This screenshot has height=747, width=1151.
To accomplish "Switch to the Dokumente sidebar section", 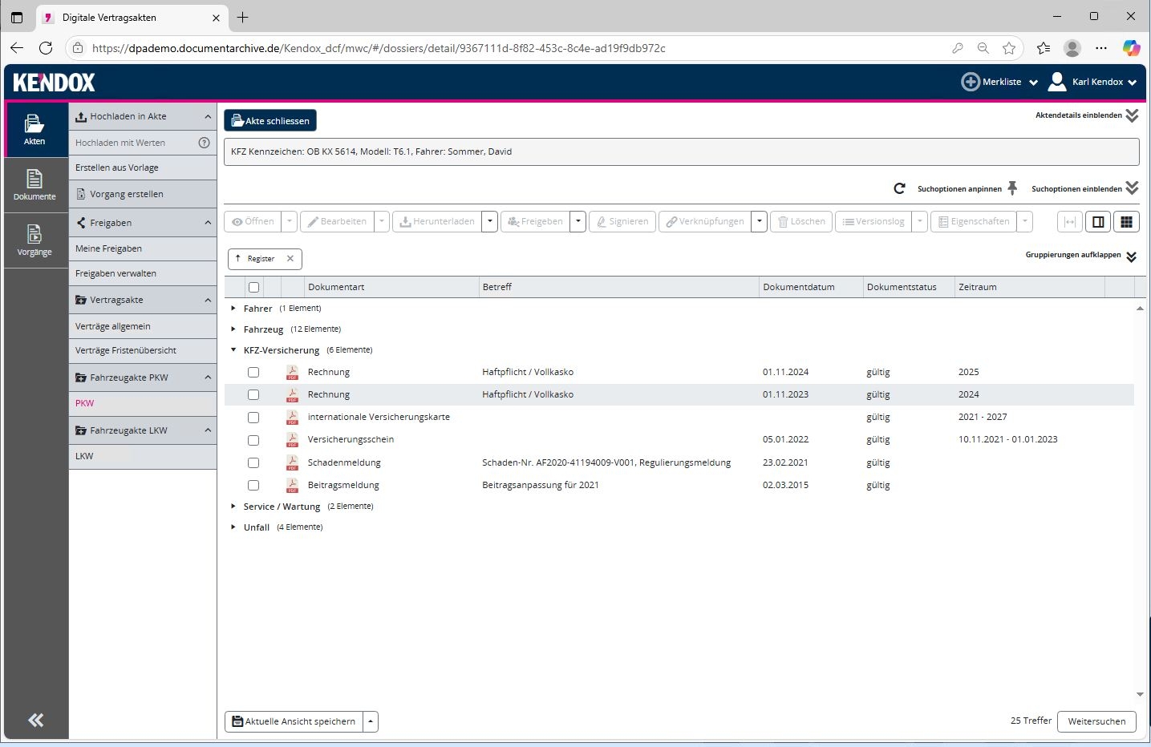I will 34,184.
